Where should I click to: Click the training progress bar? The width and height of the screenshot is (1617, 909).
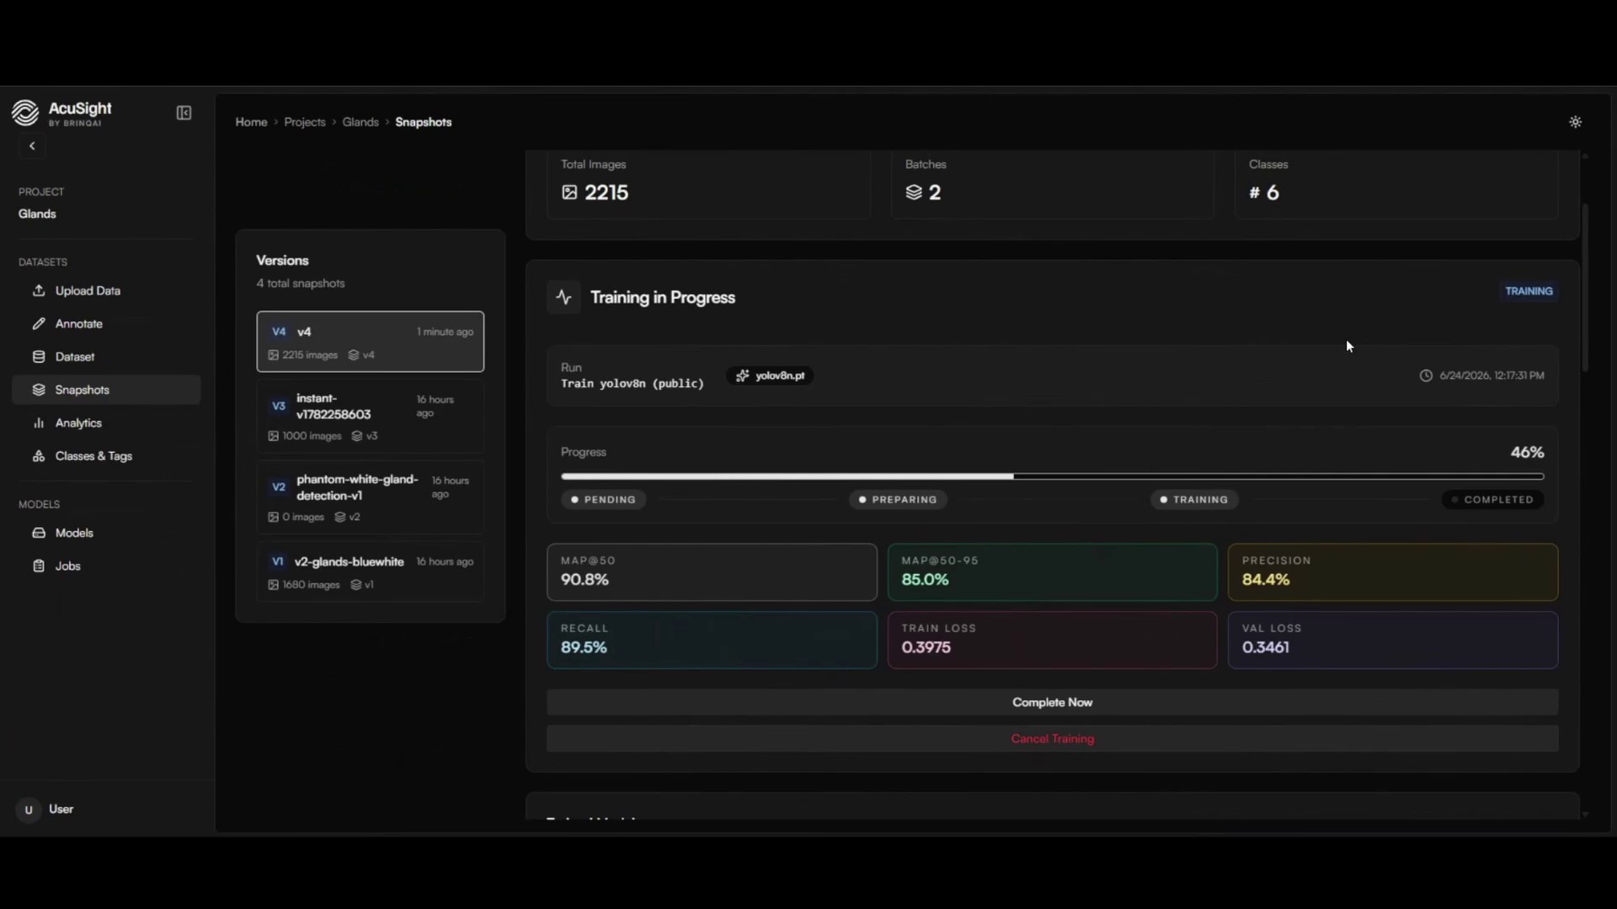pos(1053,476)
